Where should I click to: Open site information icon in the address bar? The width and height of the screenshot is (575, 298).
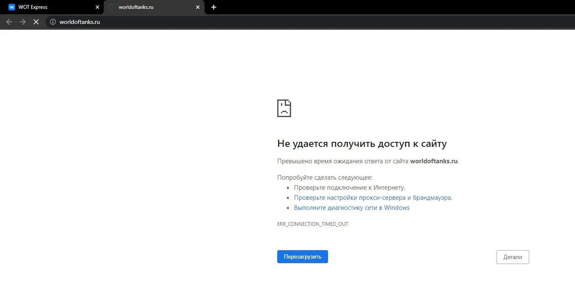[x=53, y=22]
